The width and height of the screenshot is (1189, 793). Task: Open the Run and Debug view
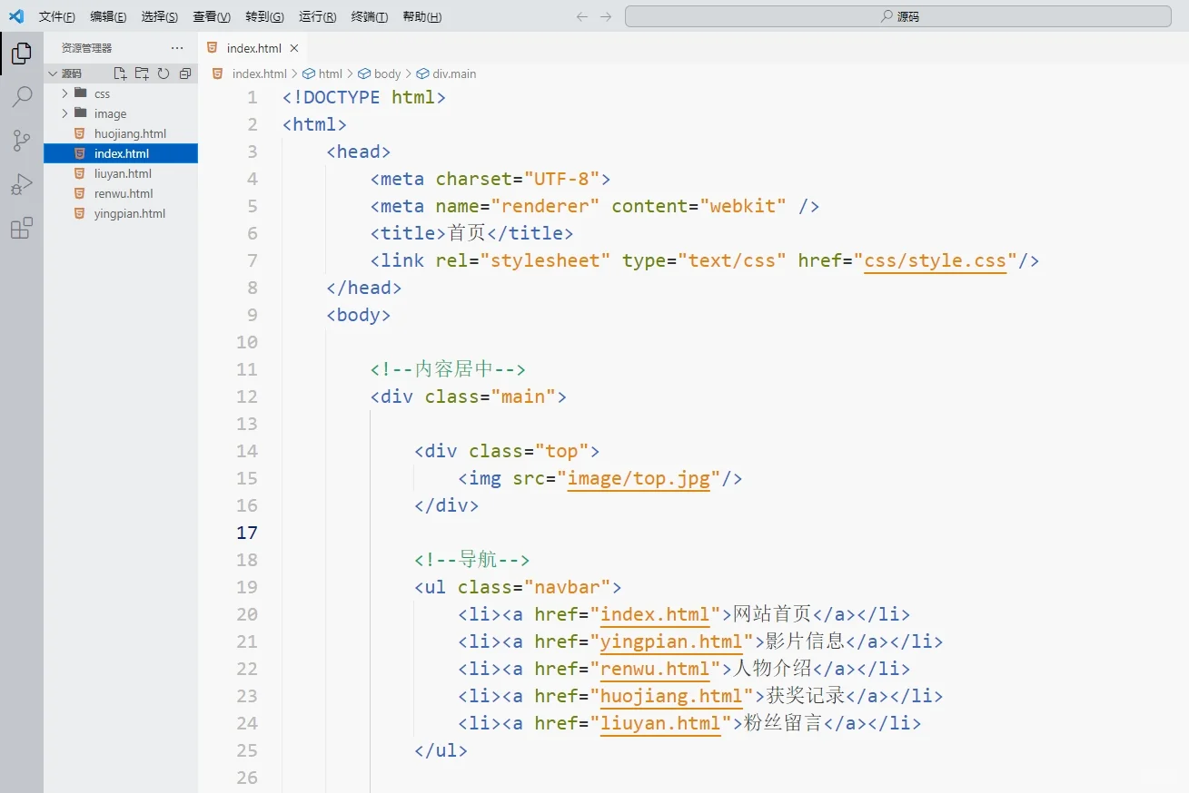tap(21, 184)
